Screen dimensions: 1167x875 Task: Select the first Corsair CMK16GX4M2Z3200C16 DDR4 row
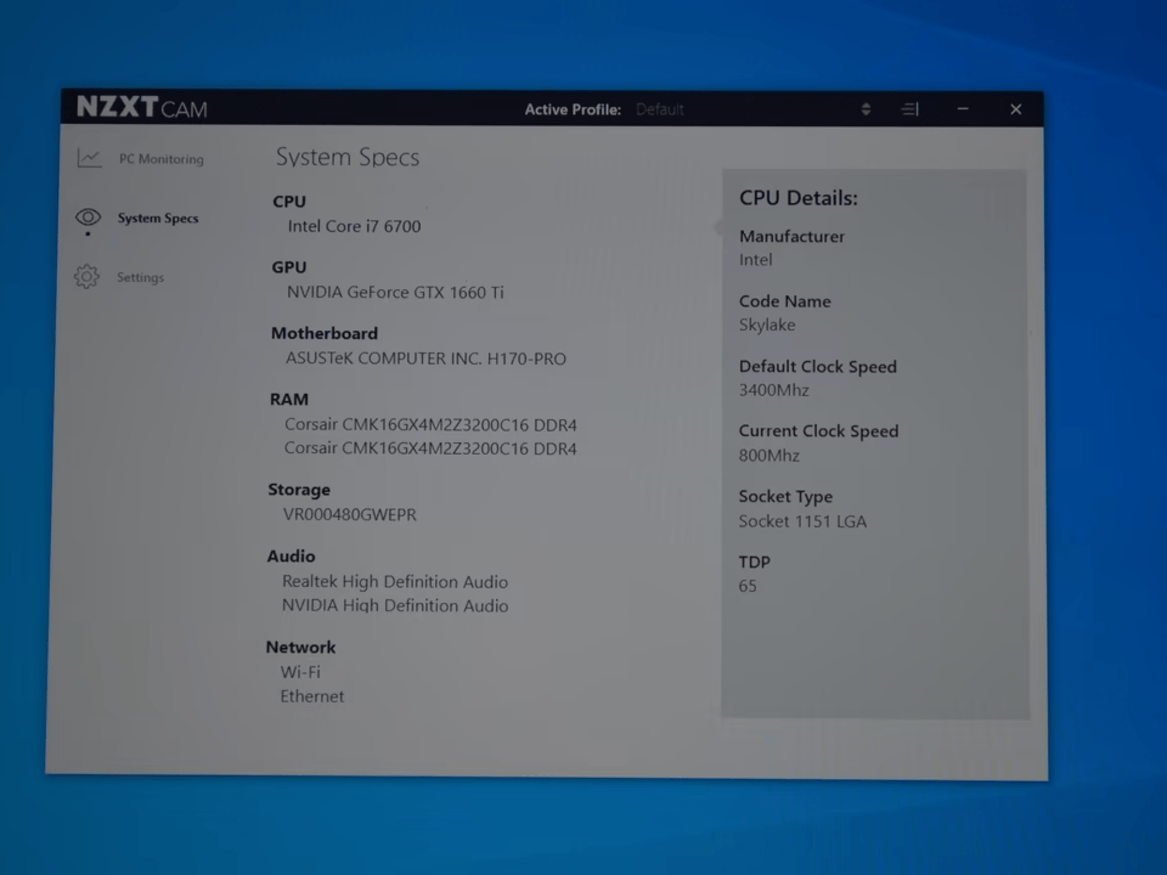click(430, 424)
